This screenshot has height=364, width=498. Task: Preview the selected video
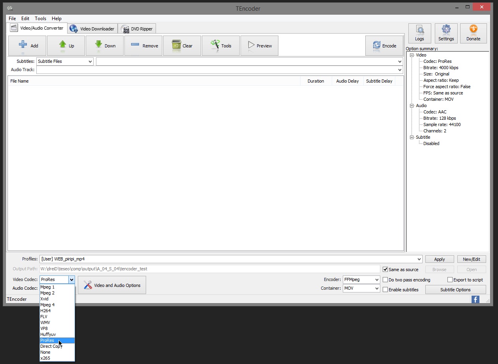259,46
